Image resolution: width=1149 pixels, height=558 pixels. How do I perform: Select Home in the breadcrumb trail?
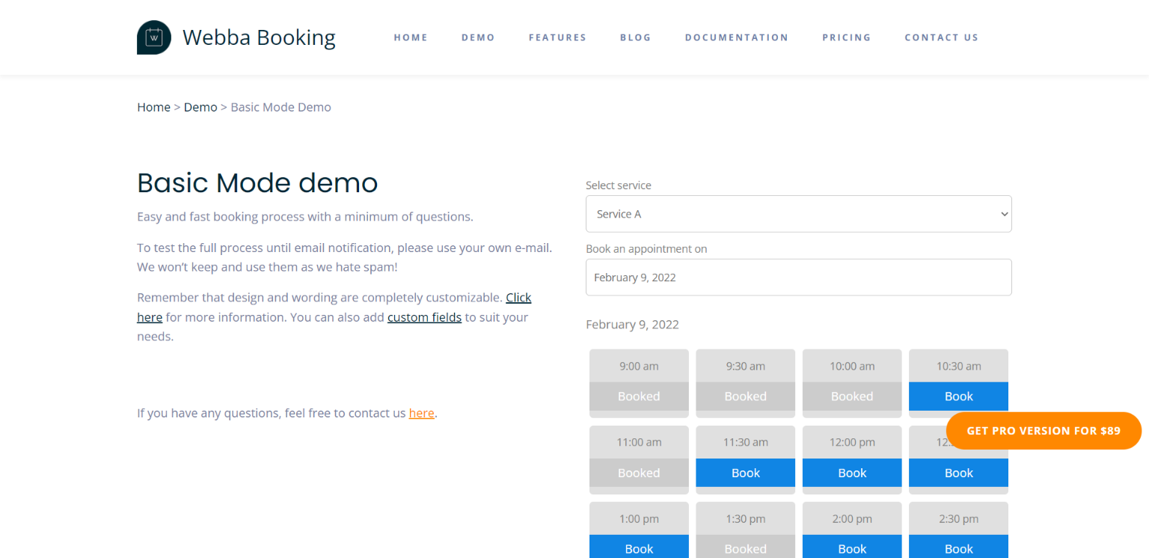click(x=153, y=107)
